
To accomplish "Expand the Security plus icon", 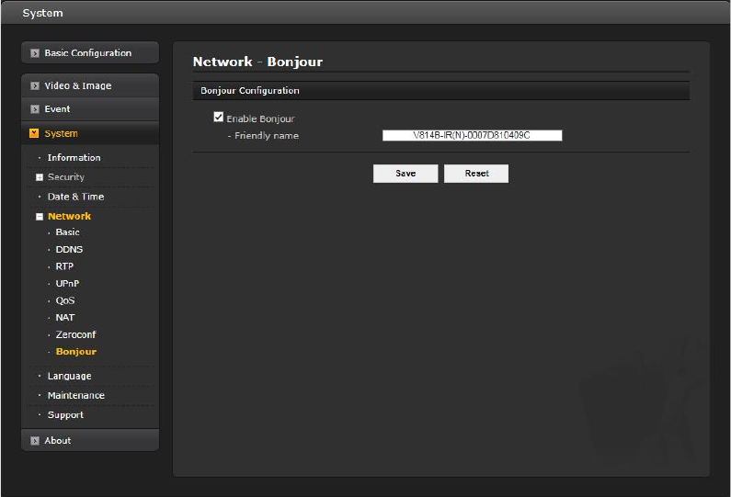I will click(40, 177).
